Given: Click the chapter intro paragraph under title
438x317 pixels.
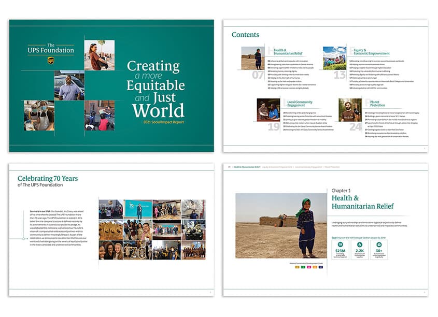Looking at the screenshot, I should tap(369, 224).
